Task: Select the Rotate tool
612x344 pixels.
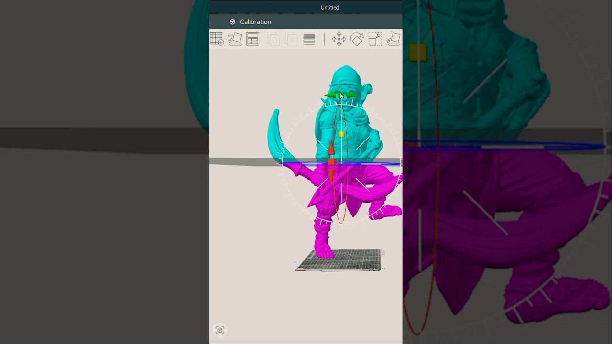Action: tap(357, 39)
